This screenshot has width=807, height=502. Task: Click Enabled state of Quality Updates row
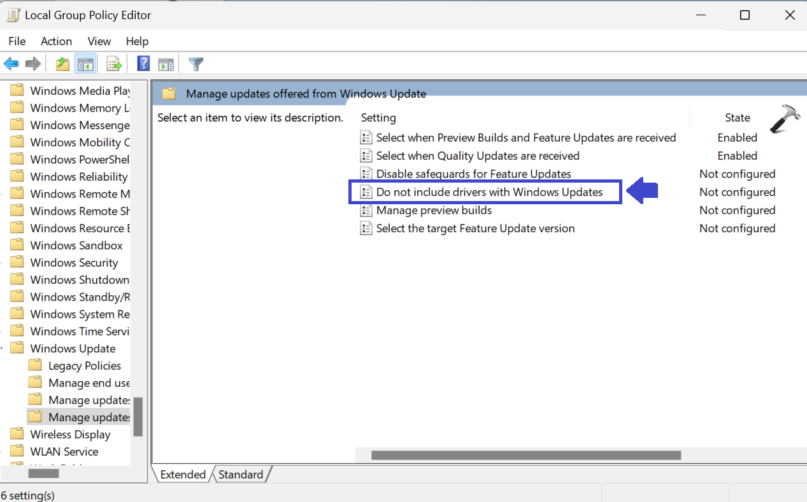click(x=737, y=156)
